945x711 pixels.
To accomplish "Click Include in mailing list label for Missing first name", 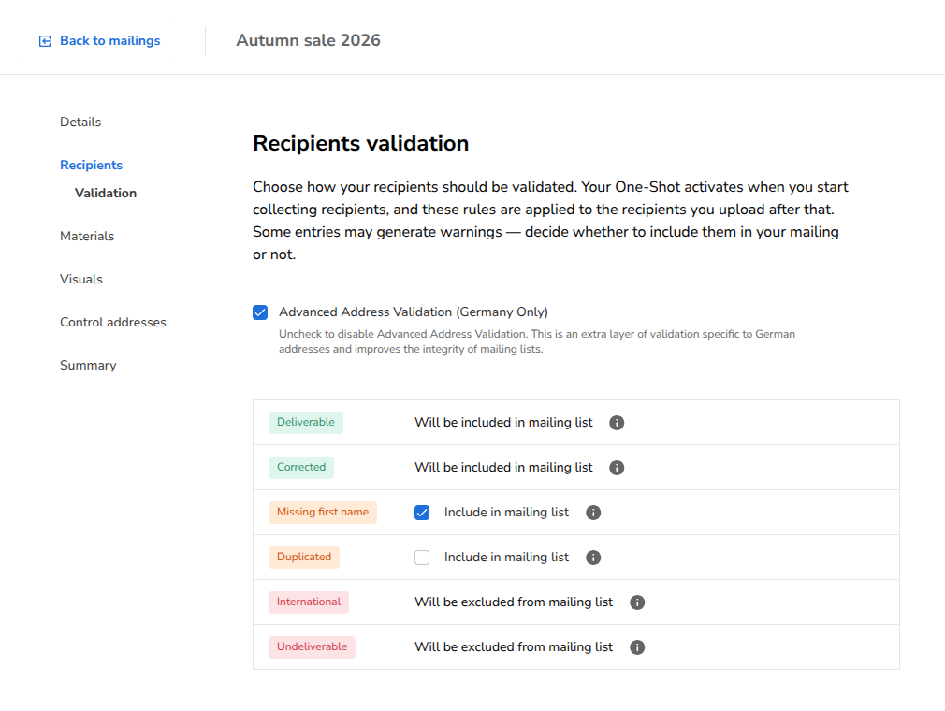I will pos(506,512).
